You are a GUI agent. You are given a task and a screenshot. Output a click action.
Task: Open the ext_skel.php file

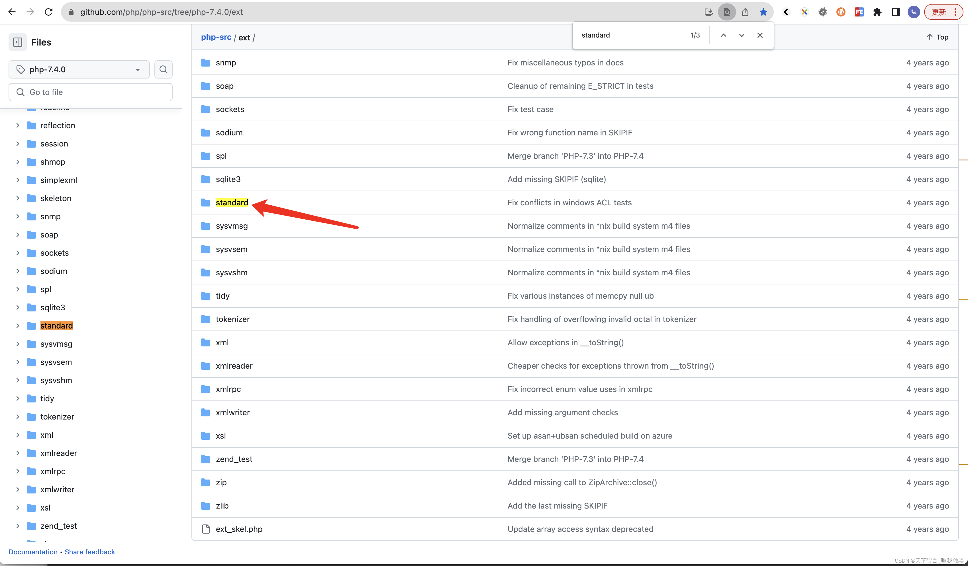(239, 529)
